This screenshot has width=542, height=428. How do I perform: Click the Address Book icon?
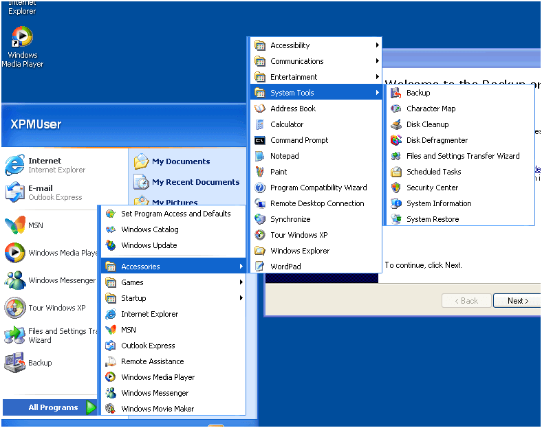260,109
